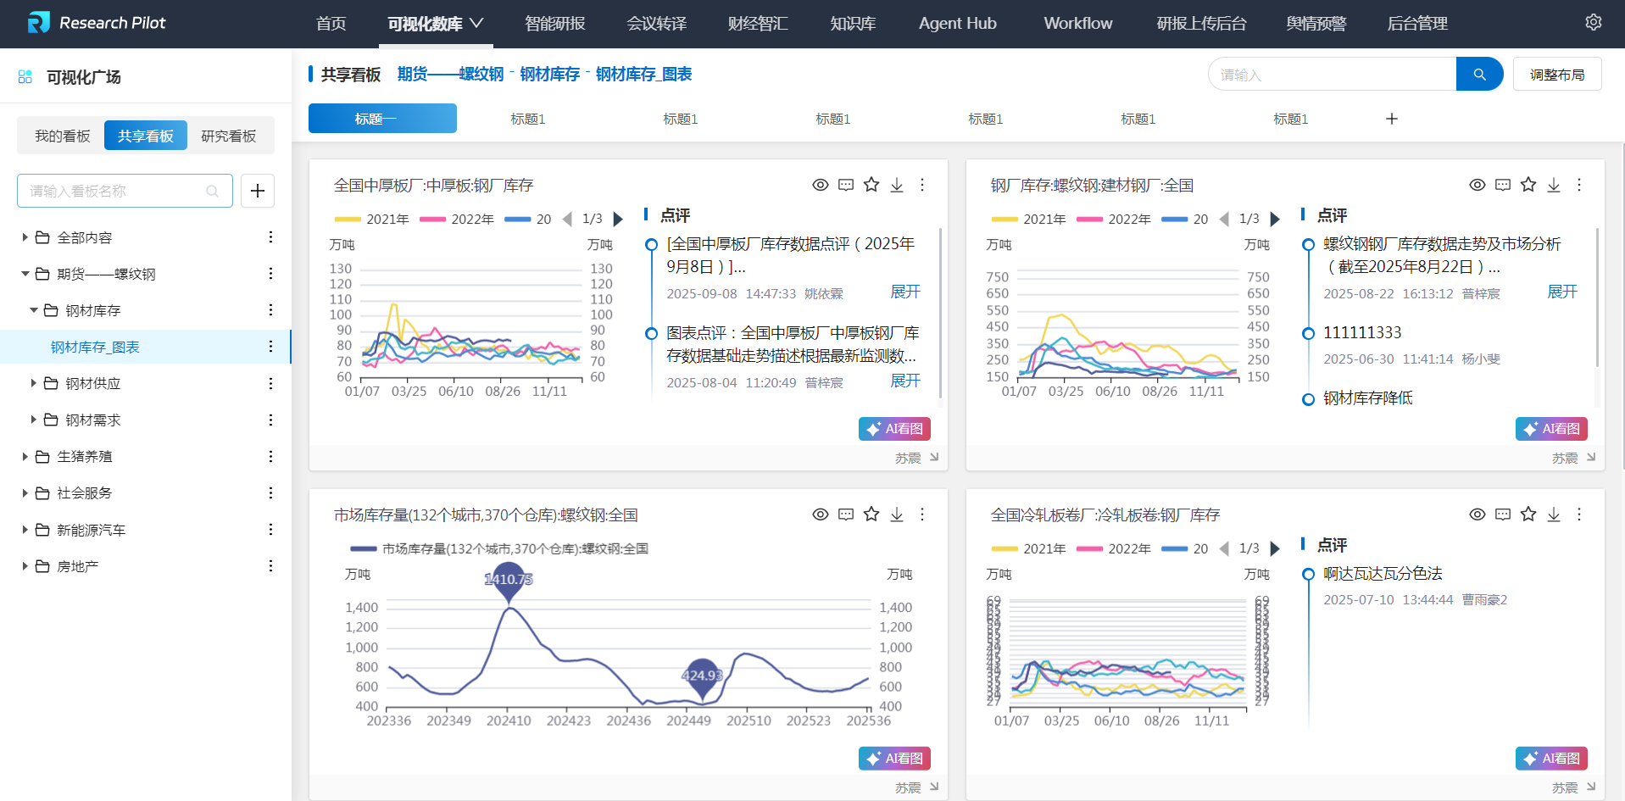This screenshot has height=801, width=1625.
Task: Open comment icon on 市场库存量 chart
Action: tap(846, 515)
